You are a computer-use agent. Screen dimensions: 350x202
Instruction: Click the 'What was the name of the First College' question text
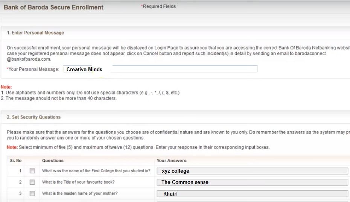96,171
